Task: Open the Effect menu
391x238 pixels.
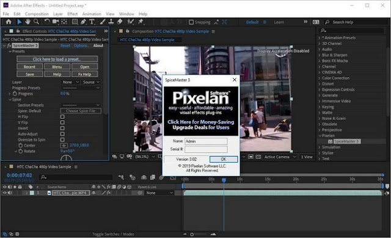Action: click(x=72, y=14)
